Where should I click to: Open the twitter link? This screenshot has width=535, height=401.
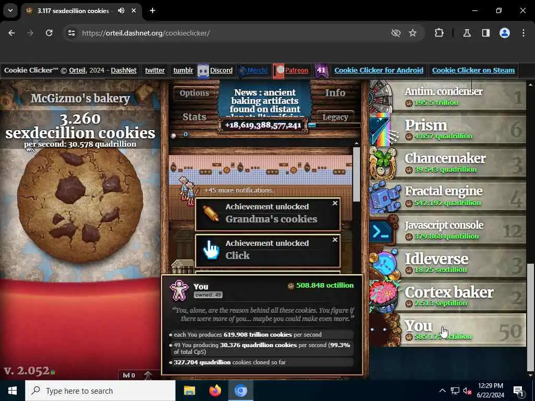click(155, 70)
